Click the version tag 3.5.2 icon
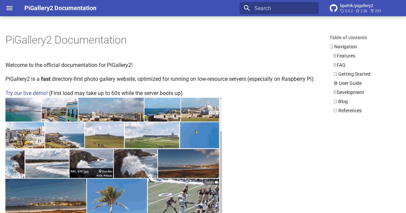The height and width of the screenshot is (213, 406). [342, 11]
